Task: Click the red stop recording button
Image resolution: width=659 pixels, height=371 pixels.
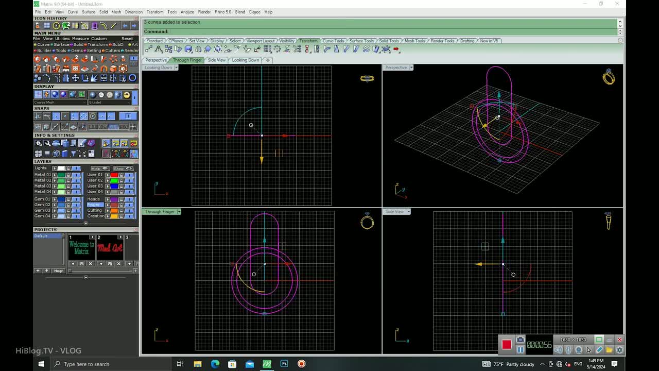Action: 507,345
